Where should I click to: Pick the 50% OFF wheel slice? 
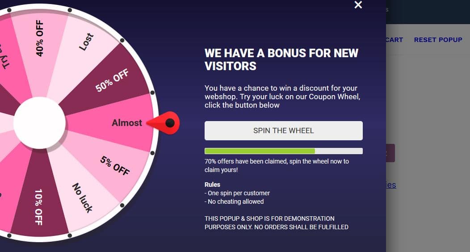[x=112, y=81]
